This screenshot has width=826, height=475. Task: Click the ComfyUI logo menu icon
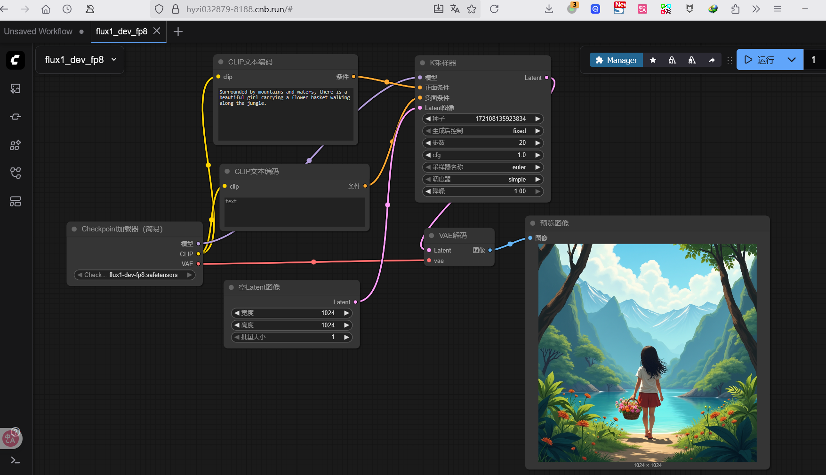[15, 60]
